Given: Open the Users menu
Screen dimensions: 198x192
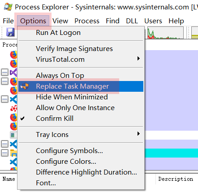Looking at the screenshot, I should click(x=153, y=21).
